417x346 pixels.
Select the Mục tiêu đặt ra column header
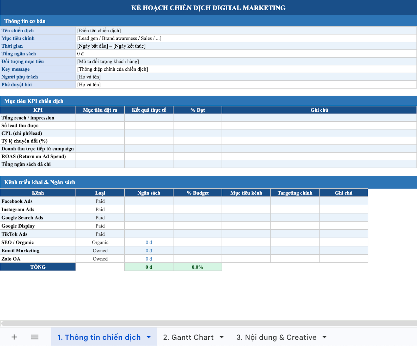coord(100,110)
